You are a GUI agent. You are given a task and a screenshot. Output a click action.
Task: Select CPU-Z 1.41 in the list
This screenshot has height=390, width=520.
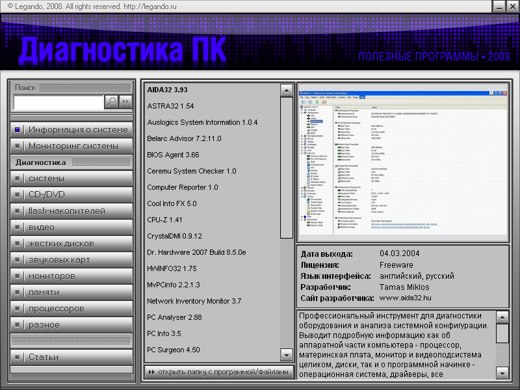coord(164,220)
